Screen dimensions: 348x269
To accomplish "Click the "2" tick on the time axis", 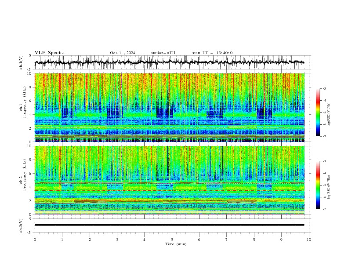I will [x=90, y=240].
